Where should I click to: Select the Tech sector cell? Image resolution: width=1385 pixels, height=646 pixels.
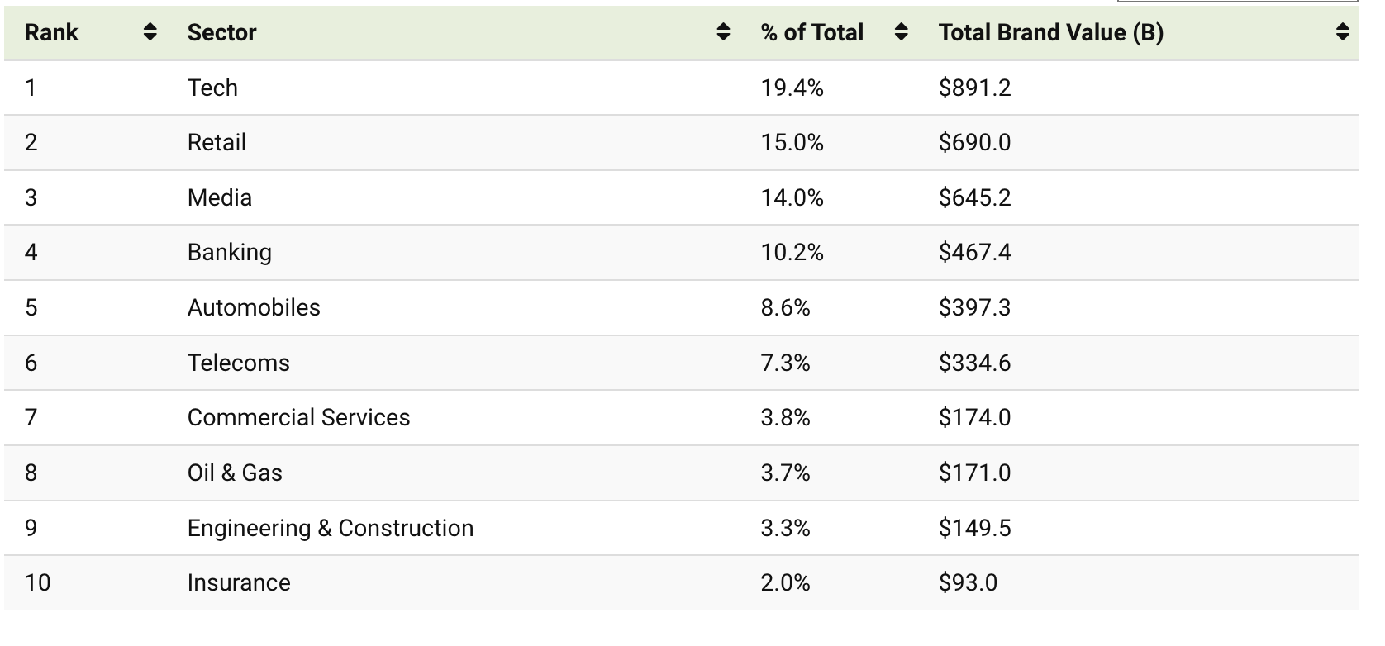pyautogui.click(x=212, y=88)
